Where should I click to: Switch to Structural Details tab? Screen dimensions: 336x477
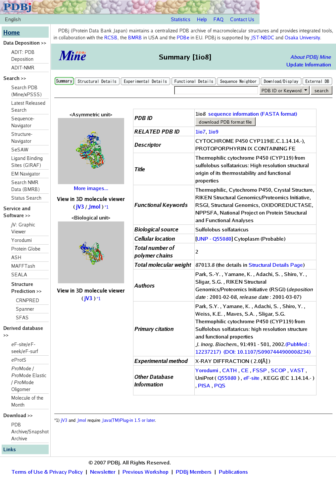[97, 81]
